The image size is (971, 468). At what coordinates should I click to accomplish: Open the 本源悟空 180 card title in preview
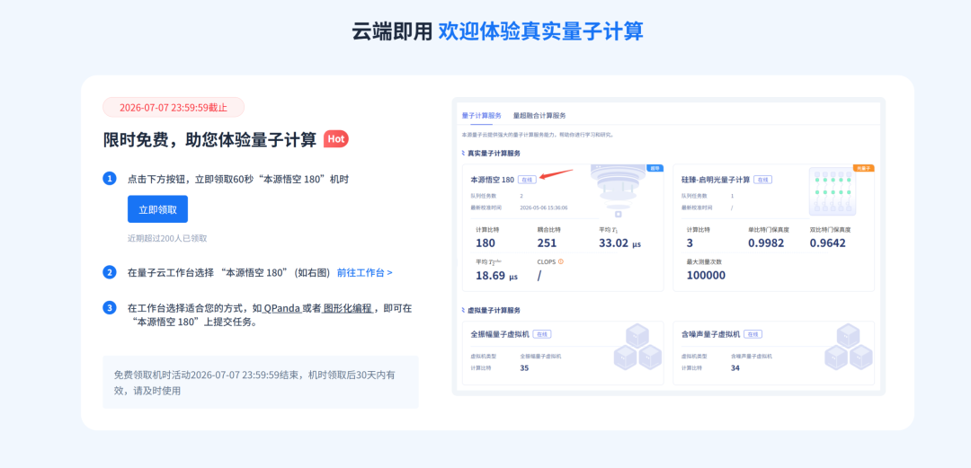[x=493, y=180]
